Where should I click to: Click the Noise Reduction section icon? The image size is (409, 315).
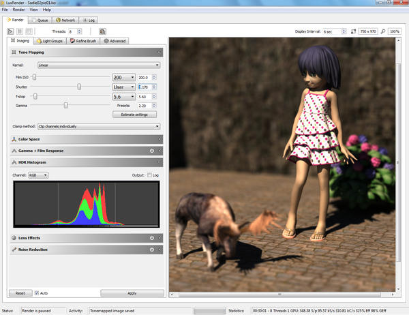(x=14, y=250)
